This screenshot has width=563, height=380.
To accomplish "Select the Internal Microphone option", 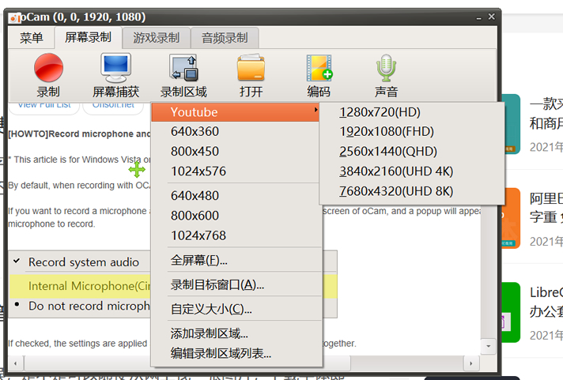I will [x=79, y=286].
